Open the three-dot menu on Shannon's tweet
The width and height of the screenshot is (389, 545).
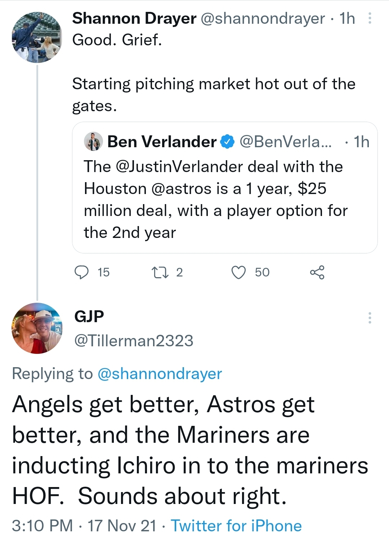[x=369, y=18]
